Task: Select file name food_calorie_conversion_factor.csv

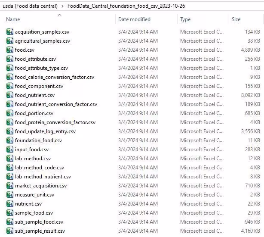Action: pyautogui.click(x=55, y=77)
